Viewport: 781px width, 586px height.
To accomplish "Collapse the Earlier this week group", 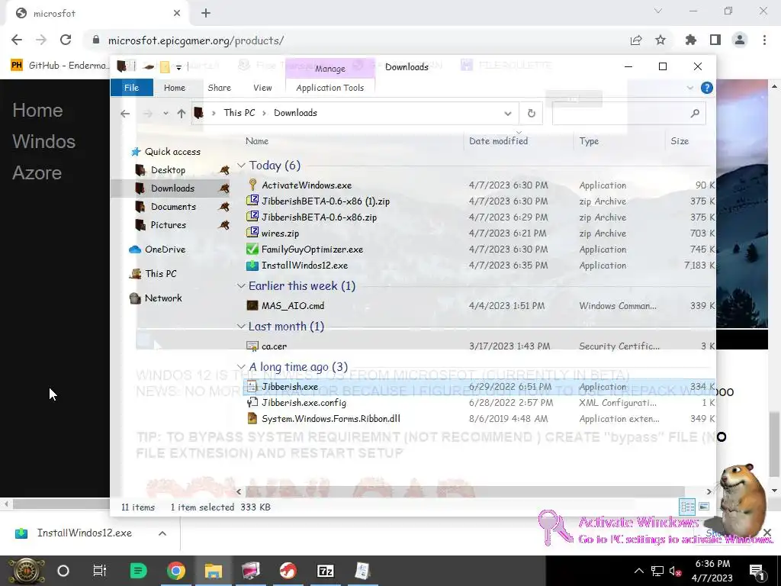I will [241, 285].
